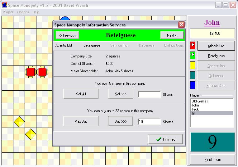This screenshot has height=167, width=238.
Task: Open the Project menu
Action: (8, 12)
